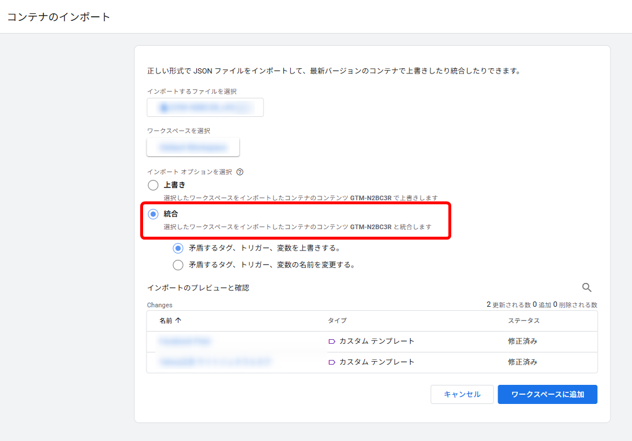Image resolution: width=632 pixels, height=441 pixels.
Task: Click the 名前 column header
Action: [x=166, y=321]
